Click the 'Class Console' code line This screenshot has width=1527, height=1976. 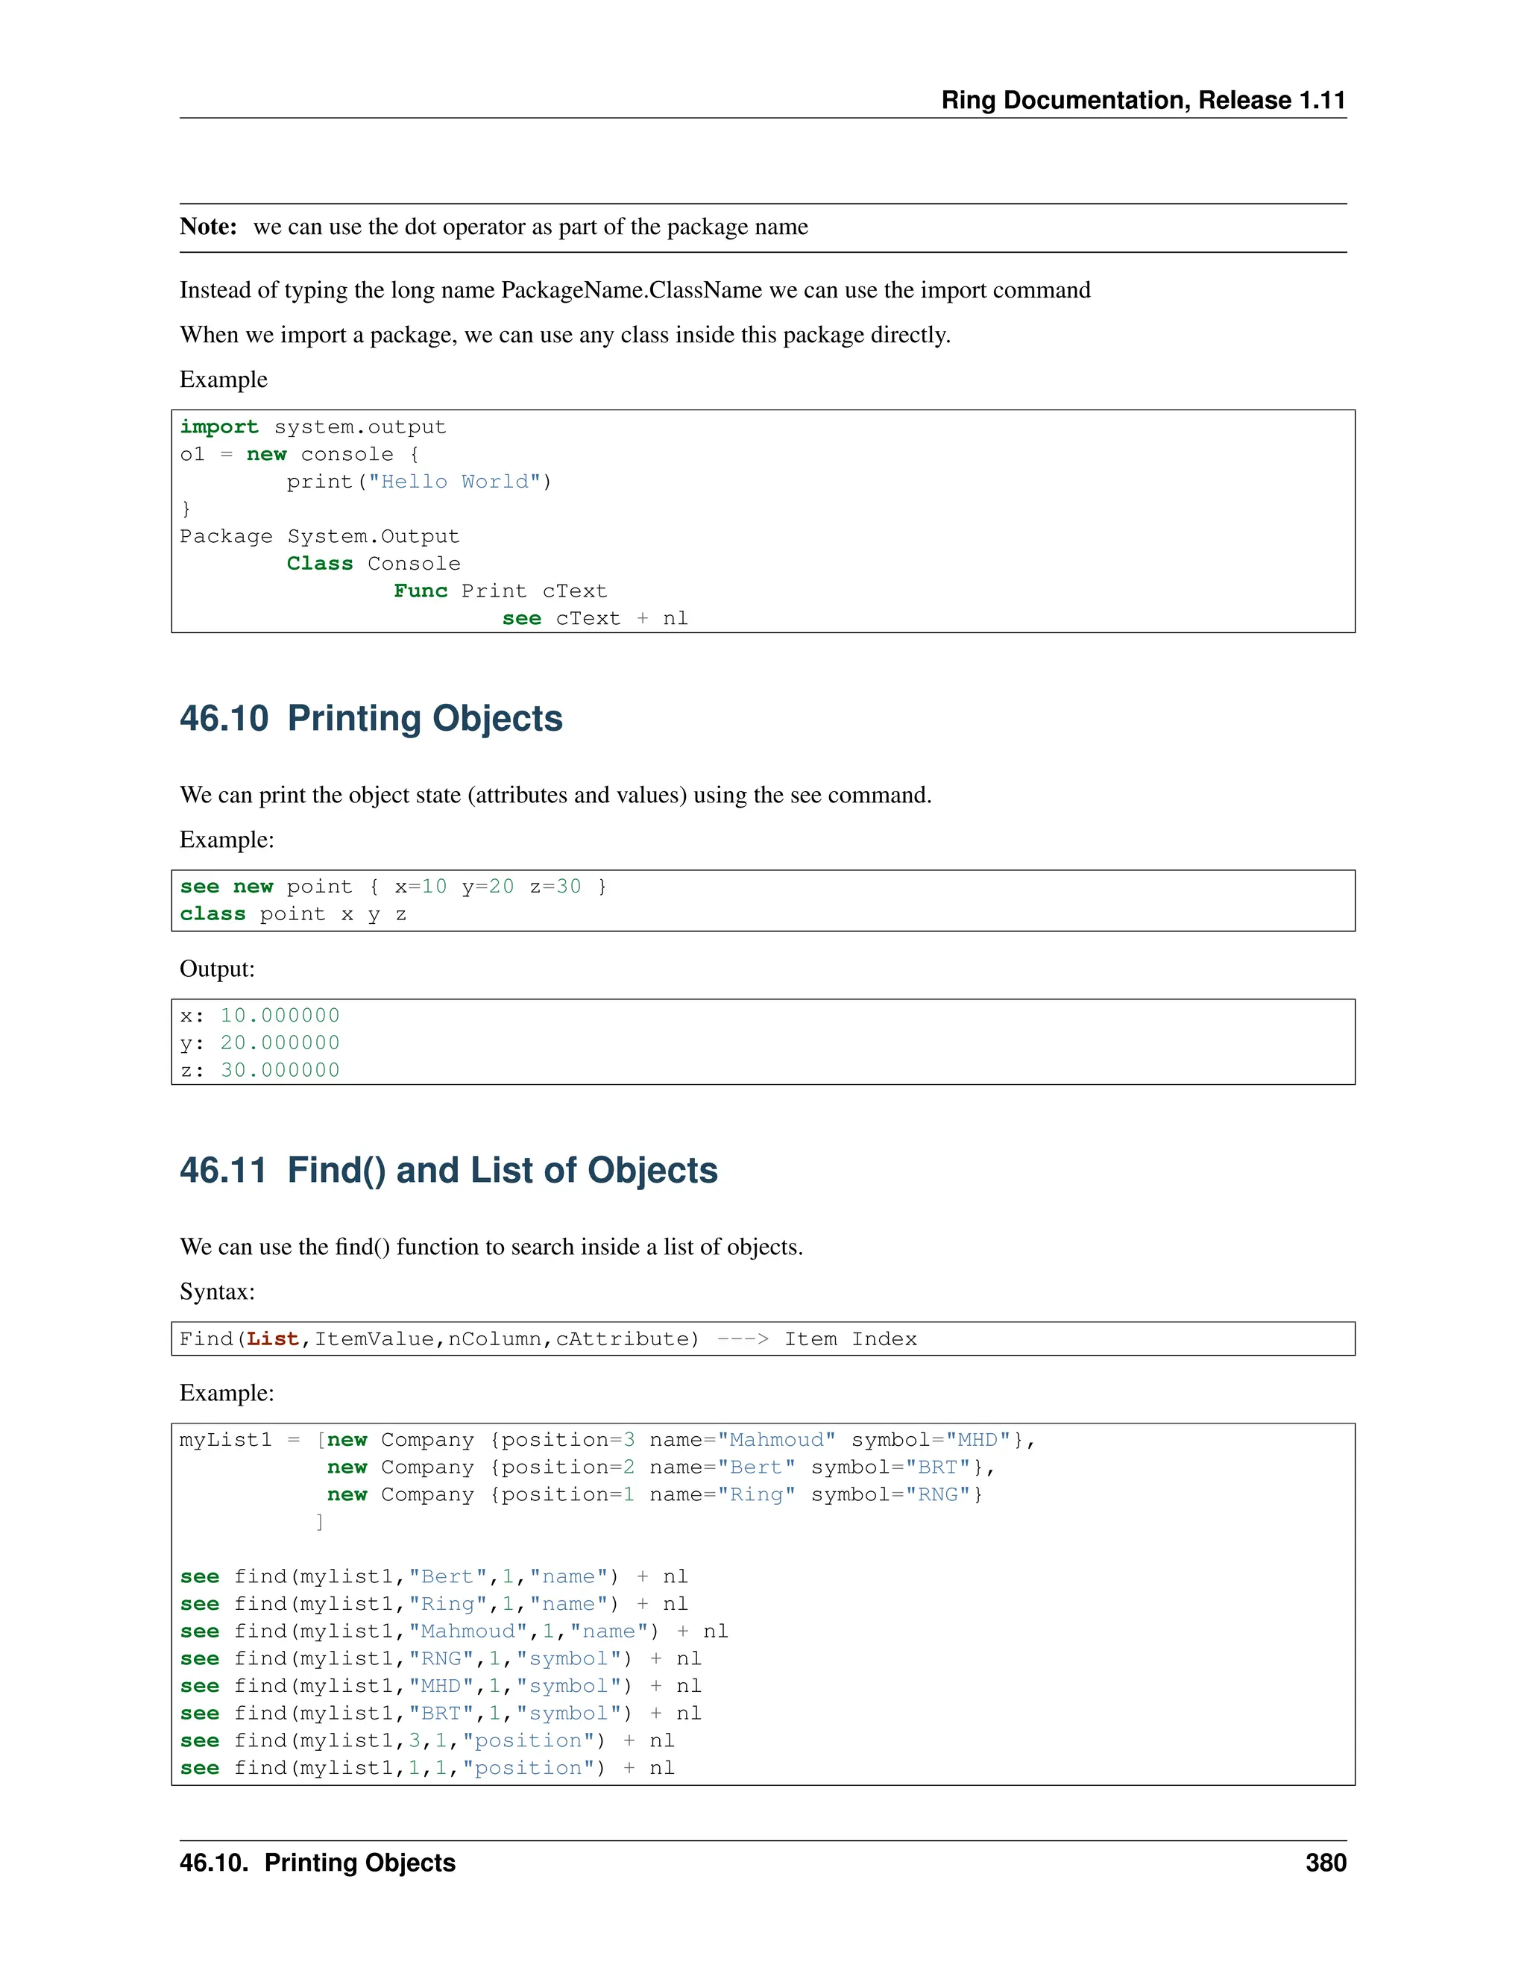click(x=373, y=564)
